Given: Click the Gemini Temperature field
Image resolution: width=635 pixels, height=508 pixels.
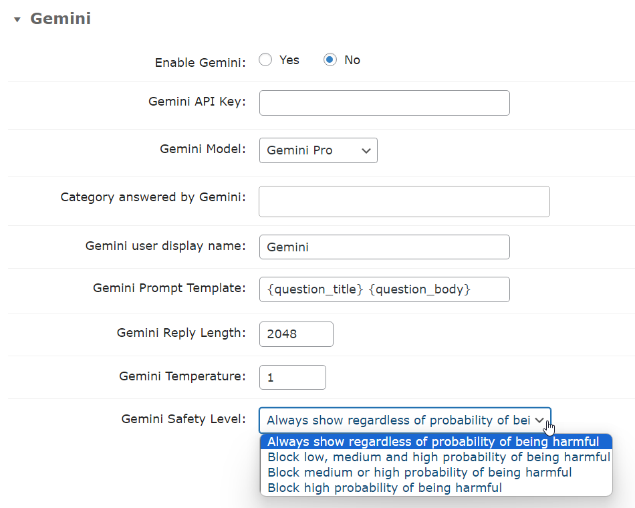Looking at the screenshot, I should pyautogui.click(x=292, y=377).
